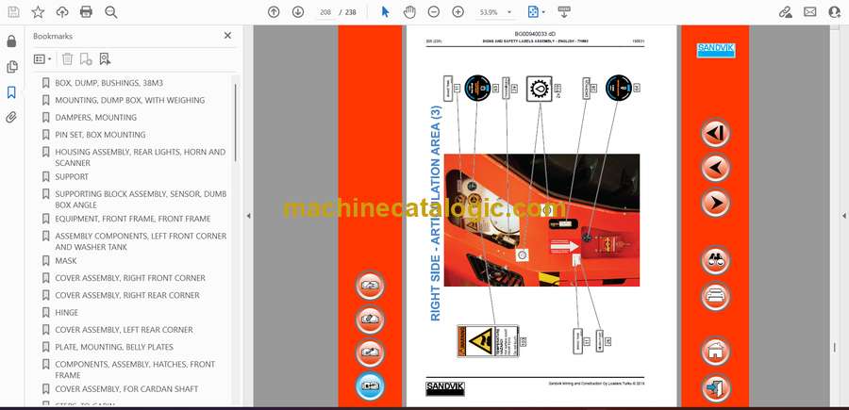The image size is (849, 410).
Task: Select the MASK bookmark
Action: [66, 261]
